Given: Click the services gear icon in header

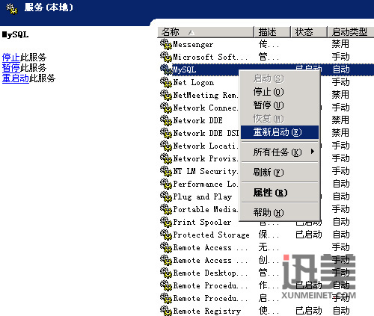Looking at the screenshot, I should (12, 9).
